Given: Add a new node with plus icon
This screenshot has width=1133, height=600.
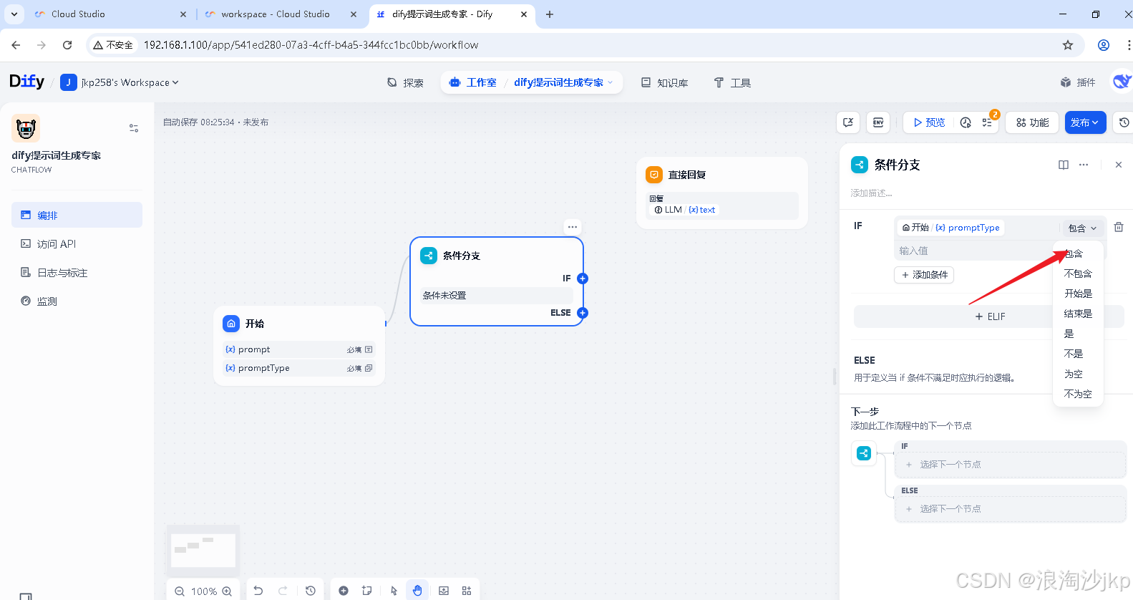Looking at the screenshot, I should pyautogui.click(x=344, y=591).
